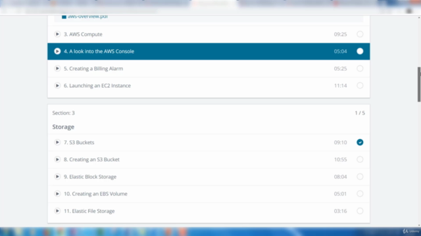This screenshot has width=421, height=236.
Task: Click play icon for Elastic File Storage
Action: tap(57, 210)
